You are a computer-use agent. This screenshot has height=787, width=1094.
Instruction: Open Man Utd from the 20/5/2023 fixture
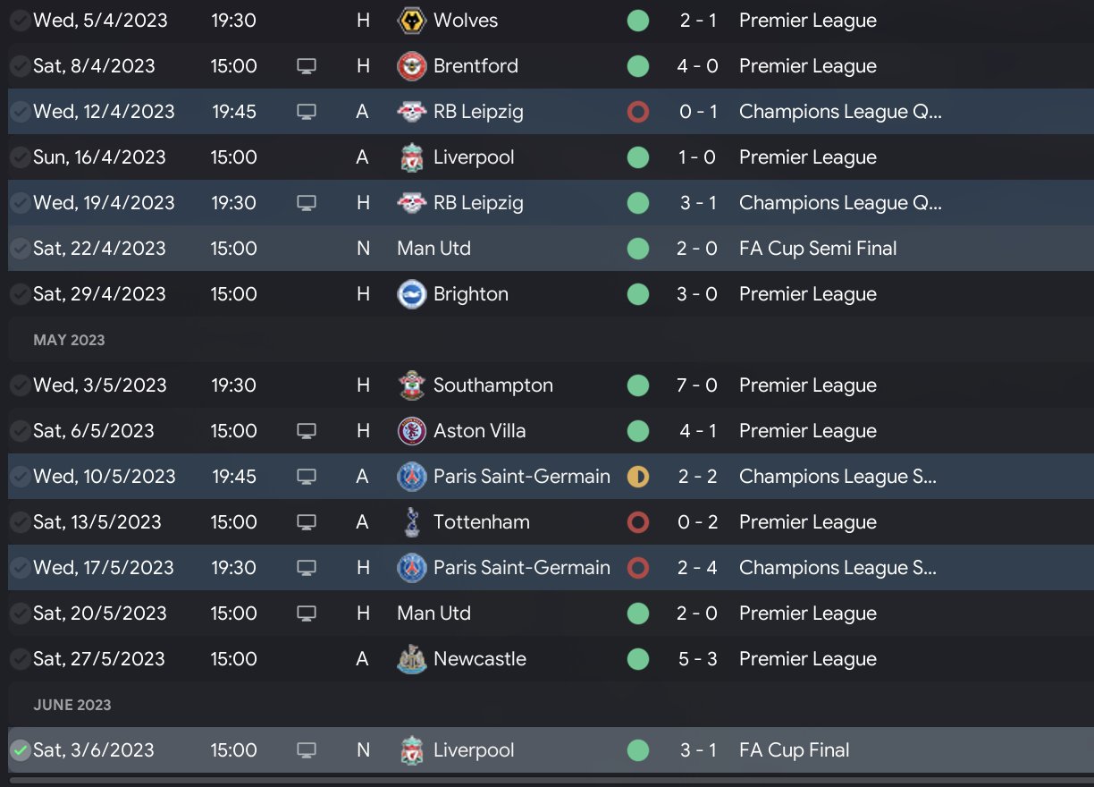pyautogui.click(x=433, y=614)
